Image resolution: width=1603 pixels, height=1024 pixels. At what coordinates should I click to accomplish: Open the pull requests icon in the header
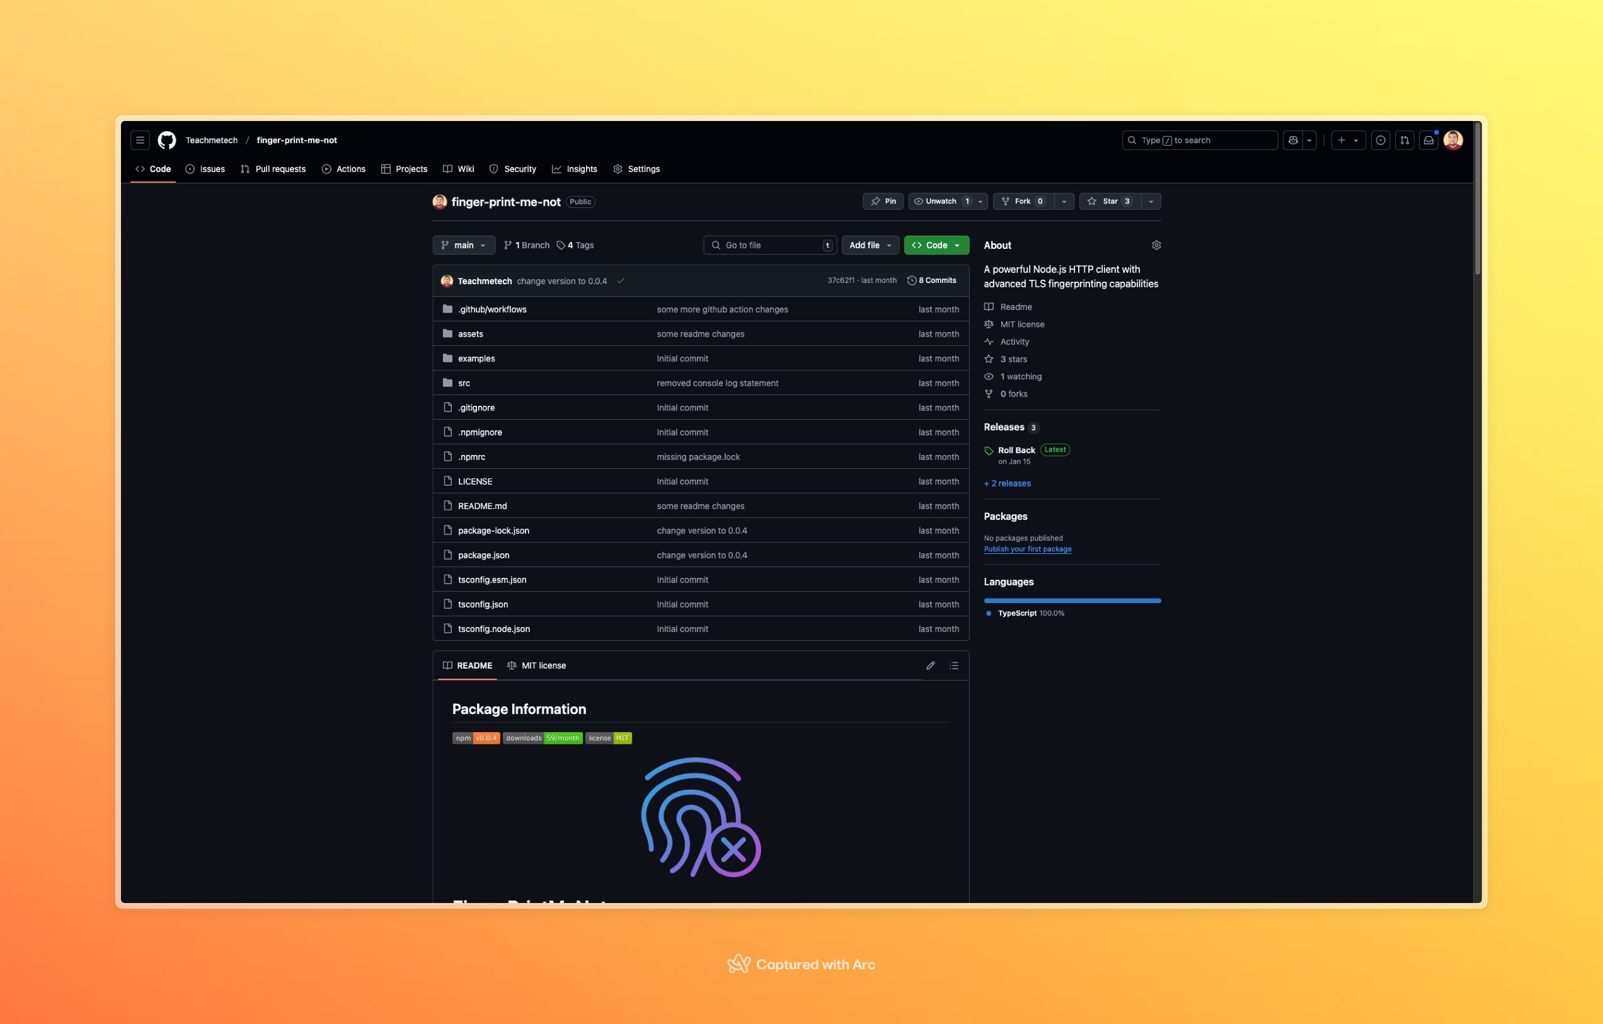[x=1405, y=140]
